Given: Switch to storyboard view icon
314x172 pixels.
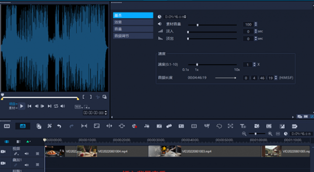Looking at the screenshot, I should [7, 126].
